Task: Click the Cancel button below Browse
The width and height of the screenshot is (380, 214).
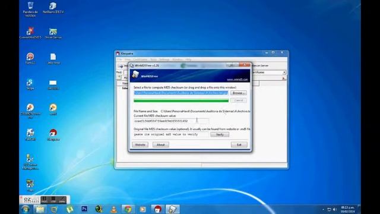Action: (239, 100)
